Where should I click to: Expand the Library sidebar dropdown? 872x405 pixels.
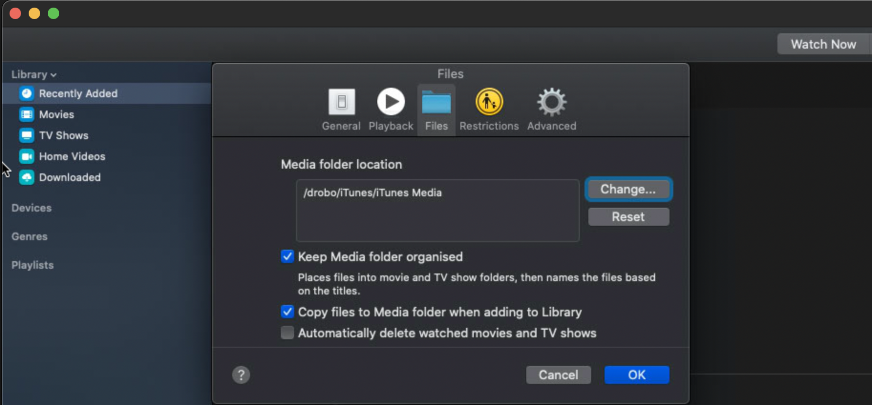pos(34,75)
